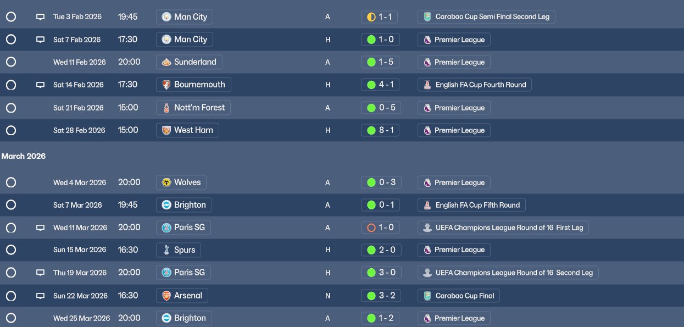Open the Nott'm Forest team page
The width and height of the screenshot is (684, 327).
pyautogui.click(x=199, y=108)
